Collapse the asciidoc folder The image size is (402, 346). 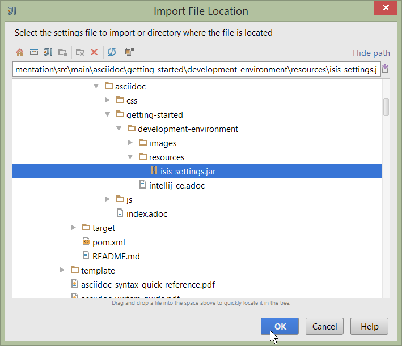pyautogui.click(x=96, y=87)
